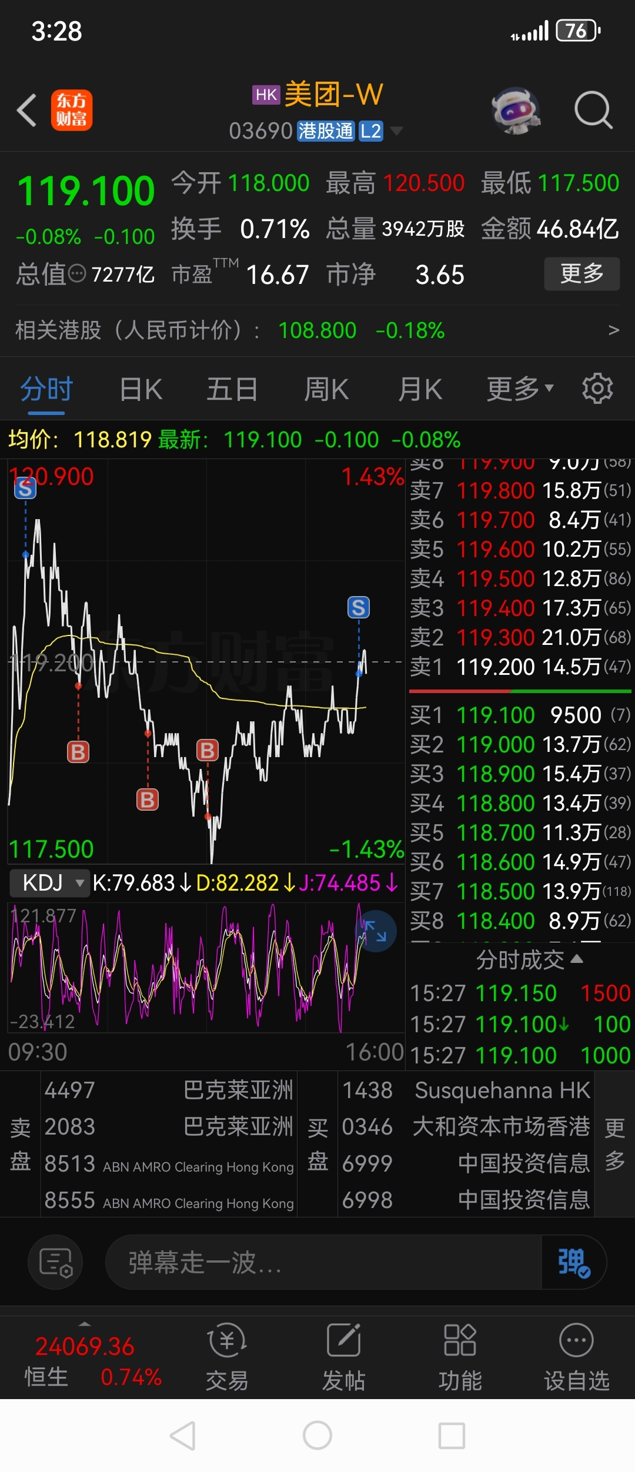Switch to 分时 tab

point(46,389)
